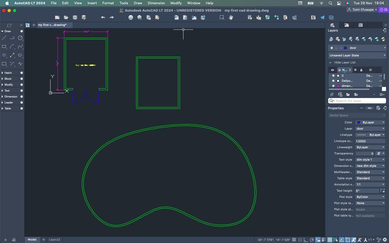Toggle visibility of dimen... layer
This screenshot has width=389, height=243.
click(333, 86)
